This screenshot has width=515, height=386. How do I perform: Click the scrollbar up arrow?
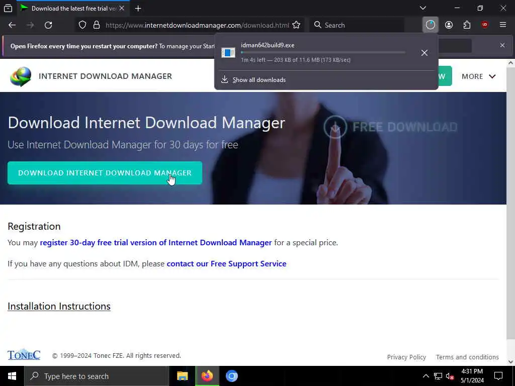pos(510,63)
